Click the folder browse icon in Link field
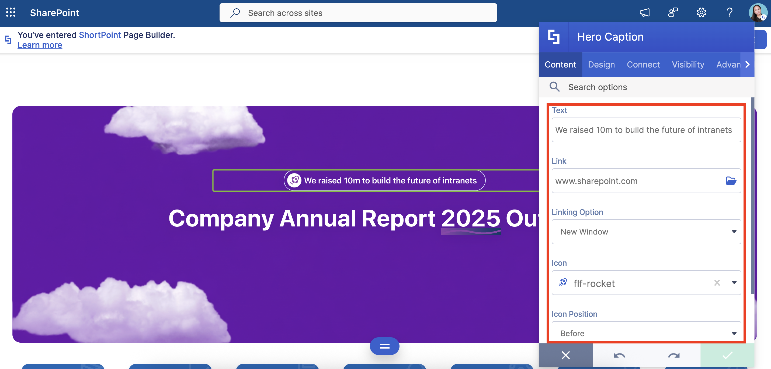This screenshot has height=369, width=771. coord(731,181)
